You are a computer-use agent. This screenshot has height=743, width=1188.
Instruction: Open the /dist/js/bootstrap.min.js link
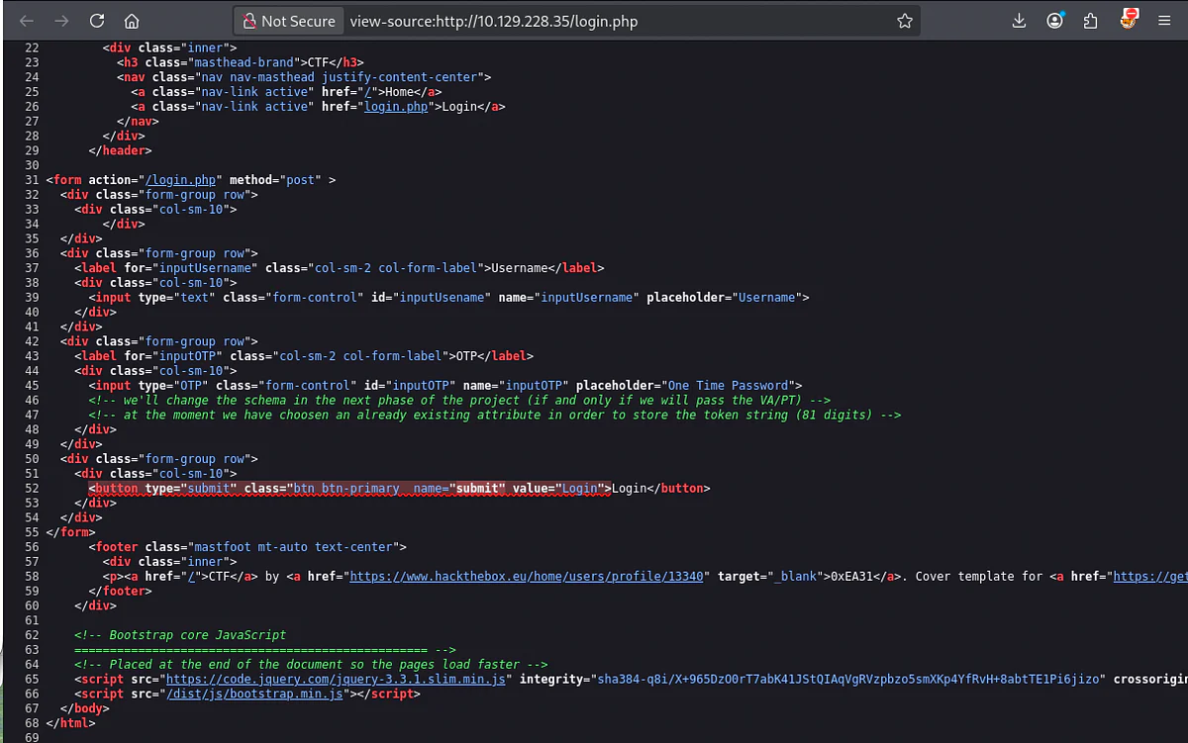coord(254,694)
